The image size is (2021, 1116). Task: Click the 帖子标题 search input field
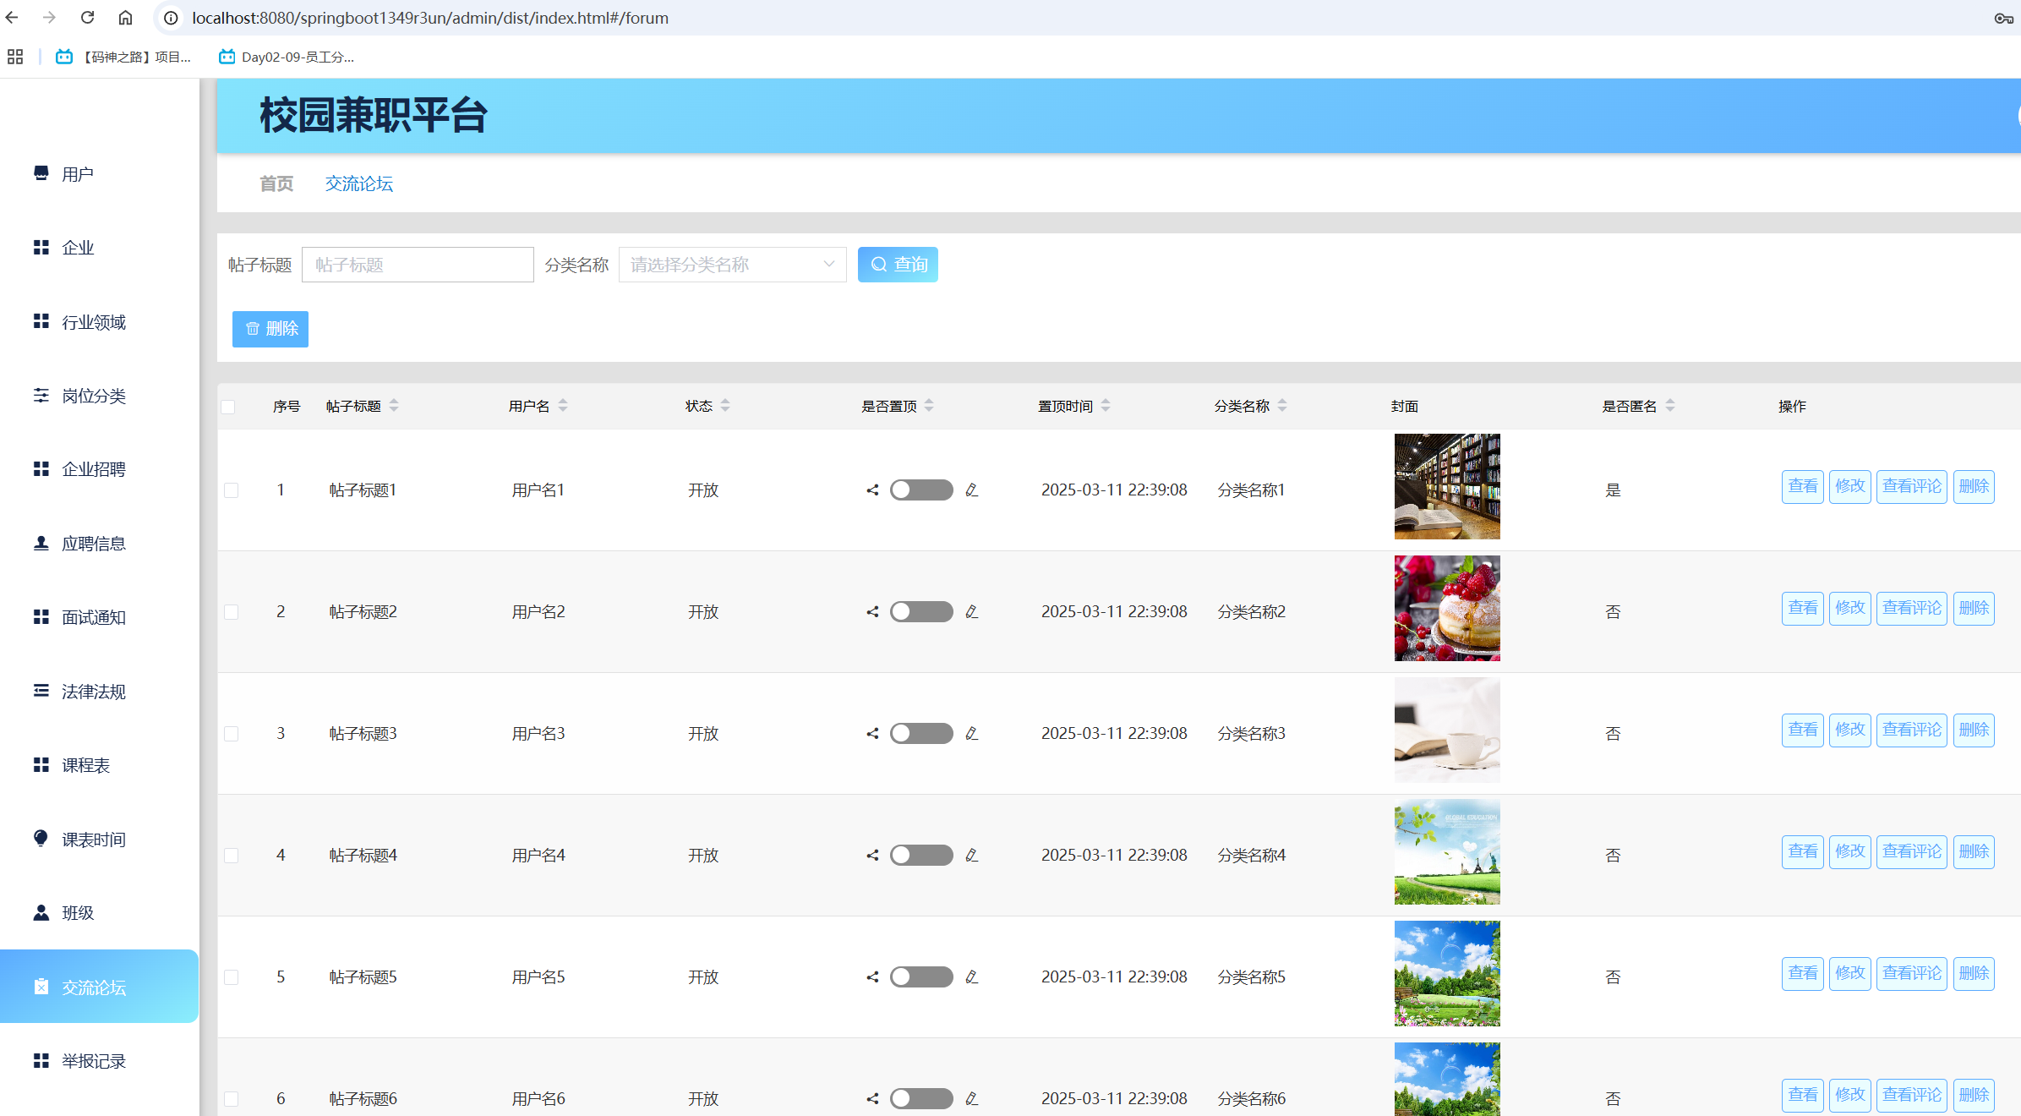coord(418,265)
